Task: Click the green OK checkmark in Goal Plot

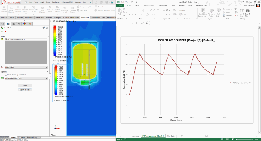Action: pyautogui.click(x=2, y=31)
